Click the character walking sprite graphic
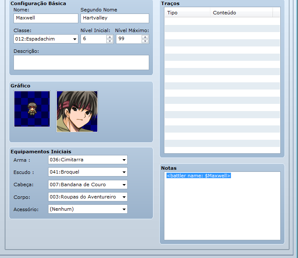298x258 pixels. 32,109
